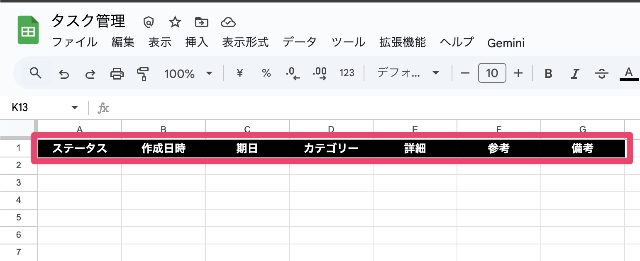Open the データ menu
Image resolution: width=640 pixels, height=261 pixels.
point(299,43)
